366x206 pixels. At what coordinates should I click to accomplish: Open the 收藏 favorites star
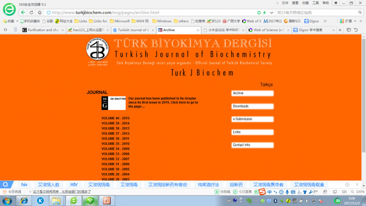point(9,21)
